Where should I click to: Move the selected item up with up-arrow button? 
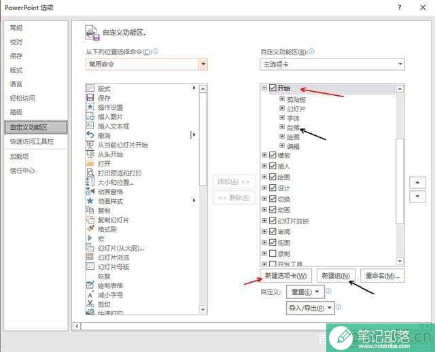pyautogui.click(x=417, y=182)
